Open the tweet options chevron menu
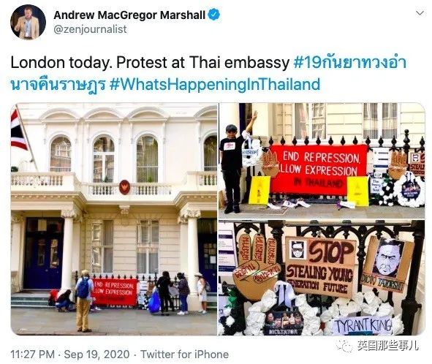 pos(420,13)
